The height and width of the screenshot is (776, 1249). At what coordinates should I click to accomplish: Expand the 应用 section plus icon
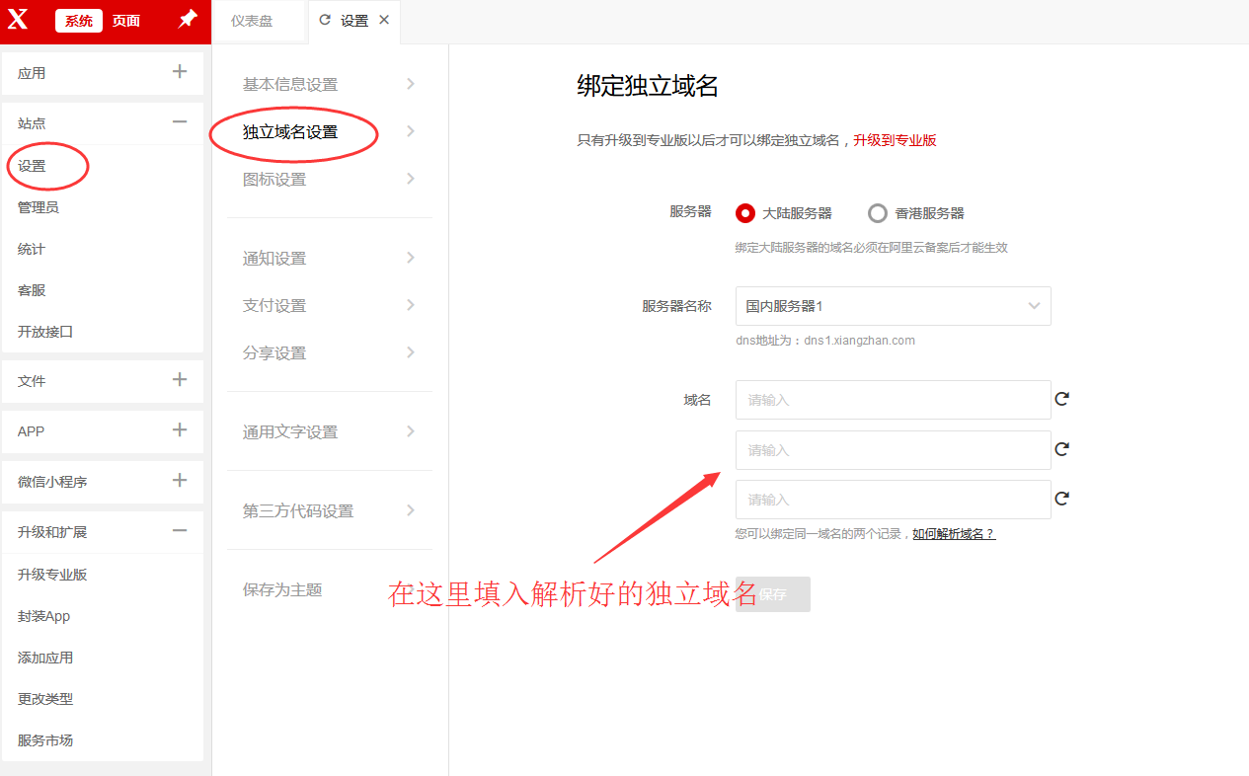pyautogui.click(x=180, y=71)
